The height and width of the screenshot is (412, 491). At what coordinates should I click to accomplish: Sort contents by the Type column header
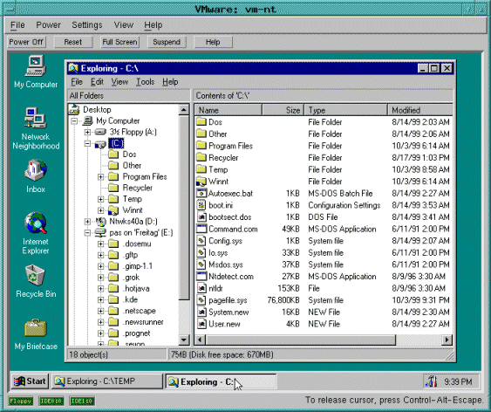(x=346, y=110)
